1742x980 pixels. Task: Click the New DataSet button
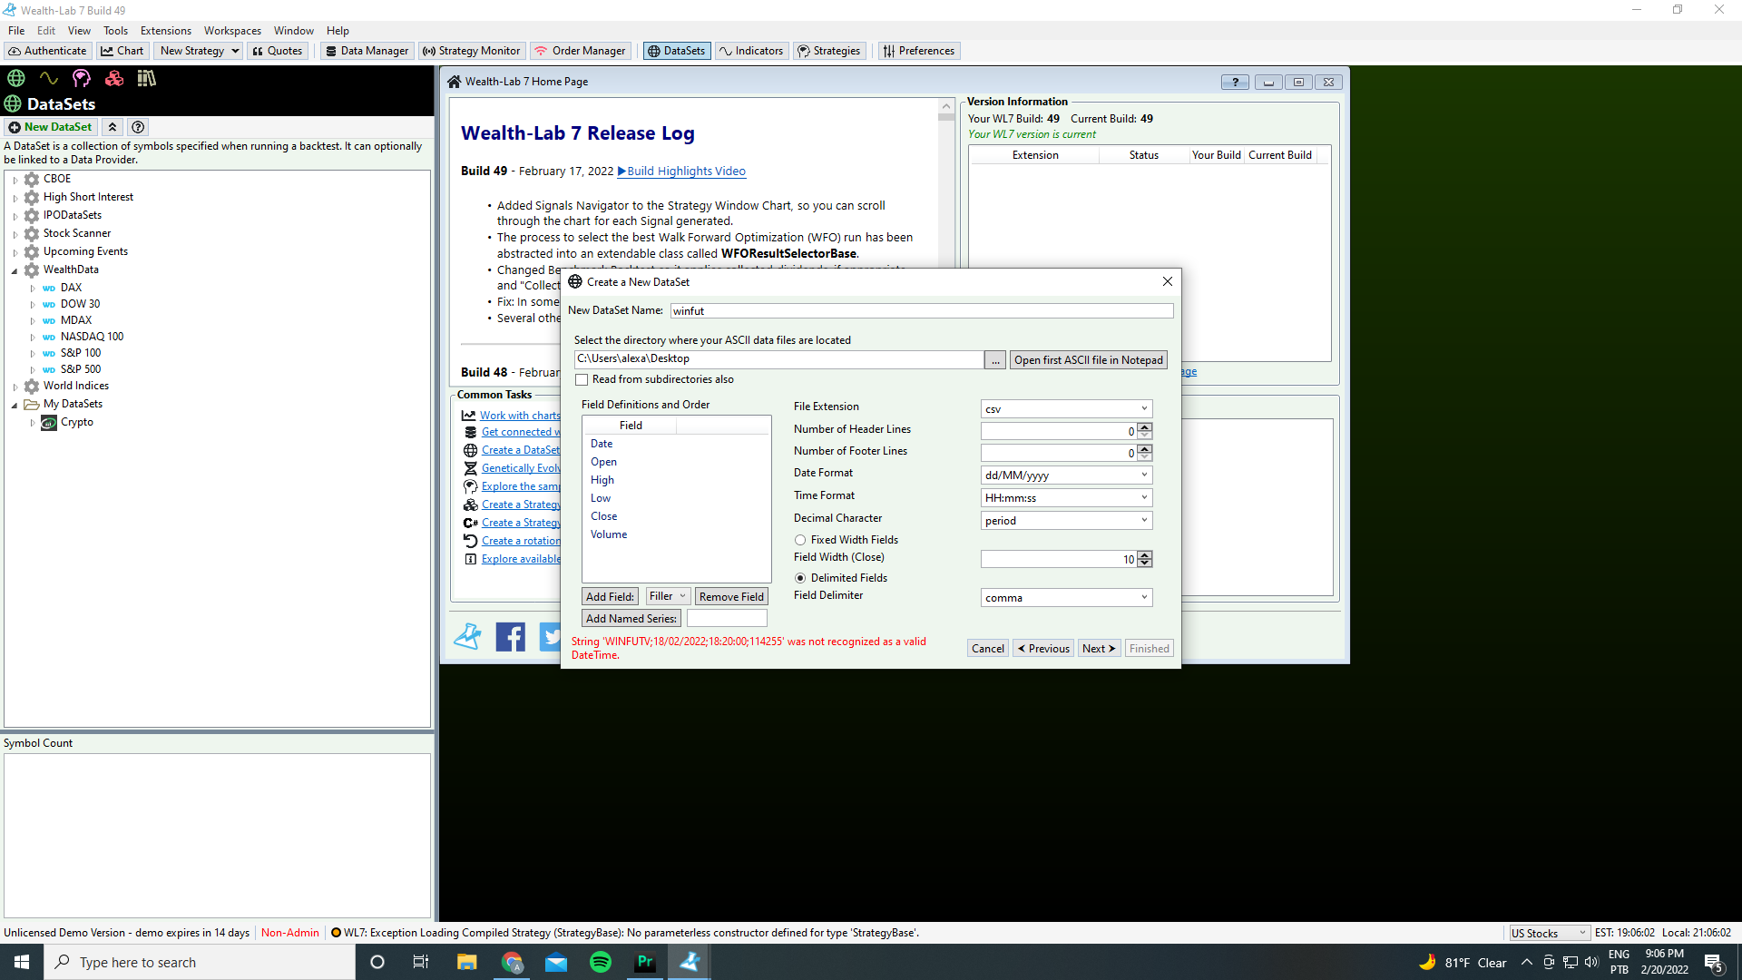pyautogui.click(x=51, y=127)
